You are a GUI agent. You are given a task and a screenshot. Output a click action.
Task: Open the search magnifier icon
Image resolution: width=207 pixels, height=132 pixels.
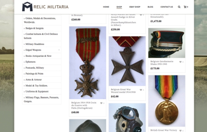coord(179,7)
